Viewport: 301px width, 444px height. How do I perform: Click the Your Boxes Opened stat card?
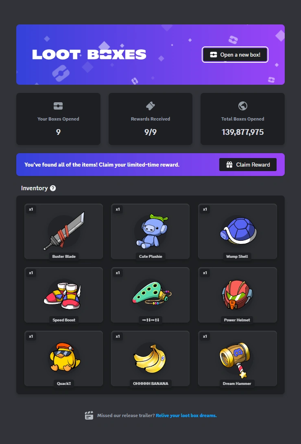tap(58, 119)
